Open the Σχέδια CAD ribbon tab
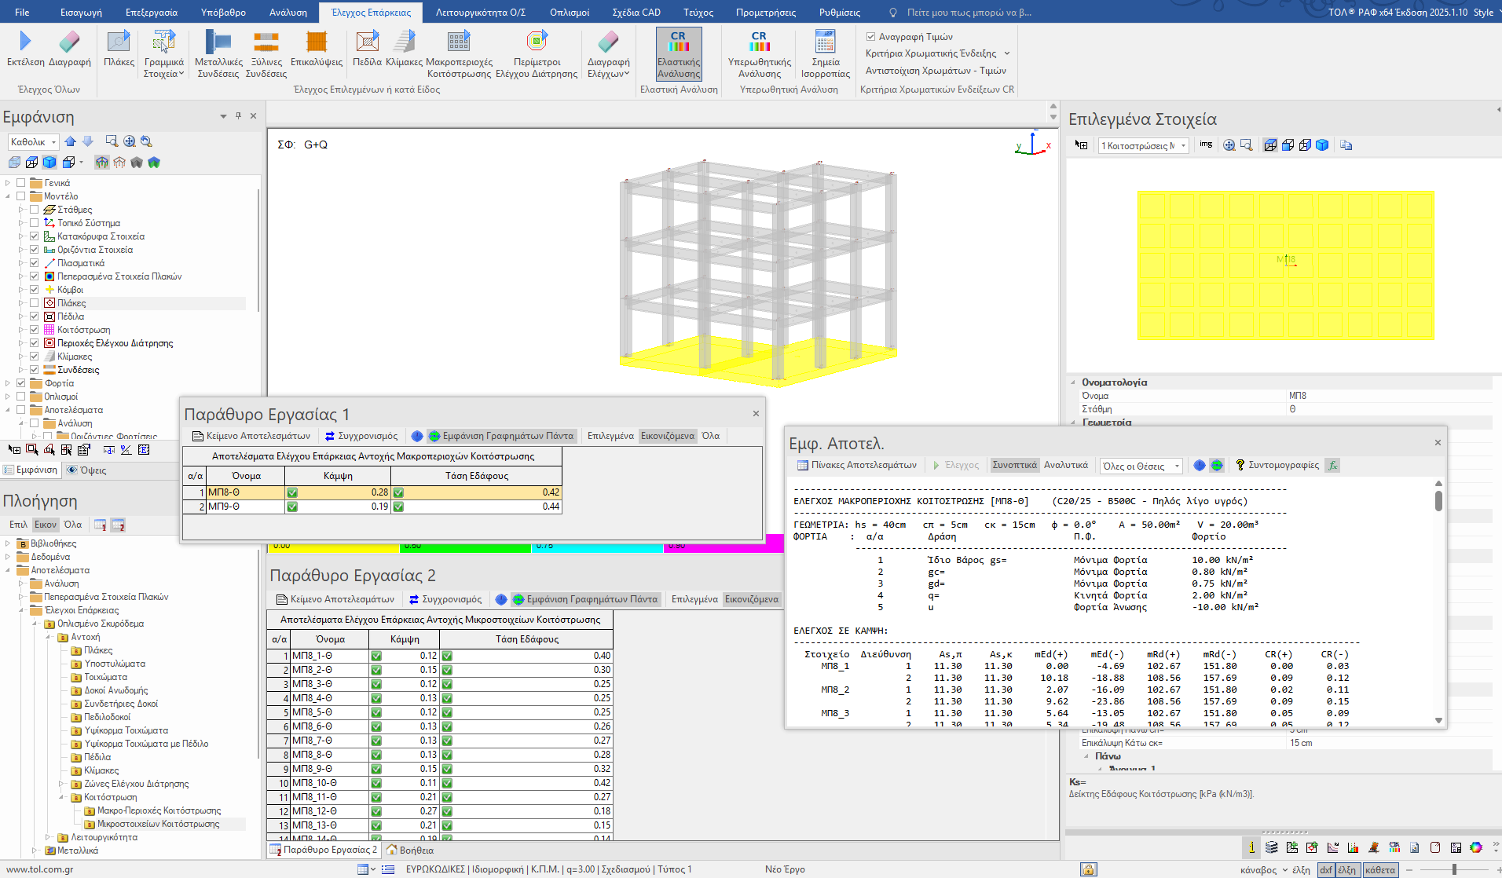1502x878 pixels. point(636,13)
